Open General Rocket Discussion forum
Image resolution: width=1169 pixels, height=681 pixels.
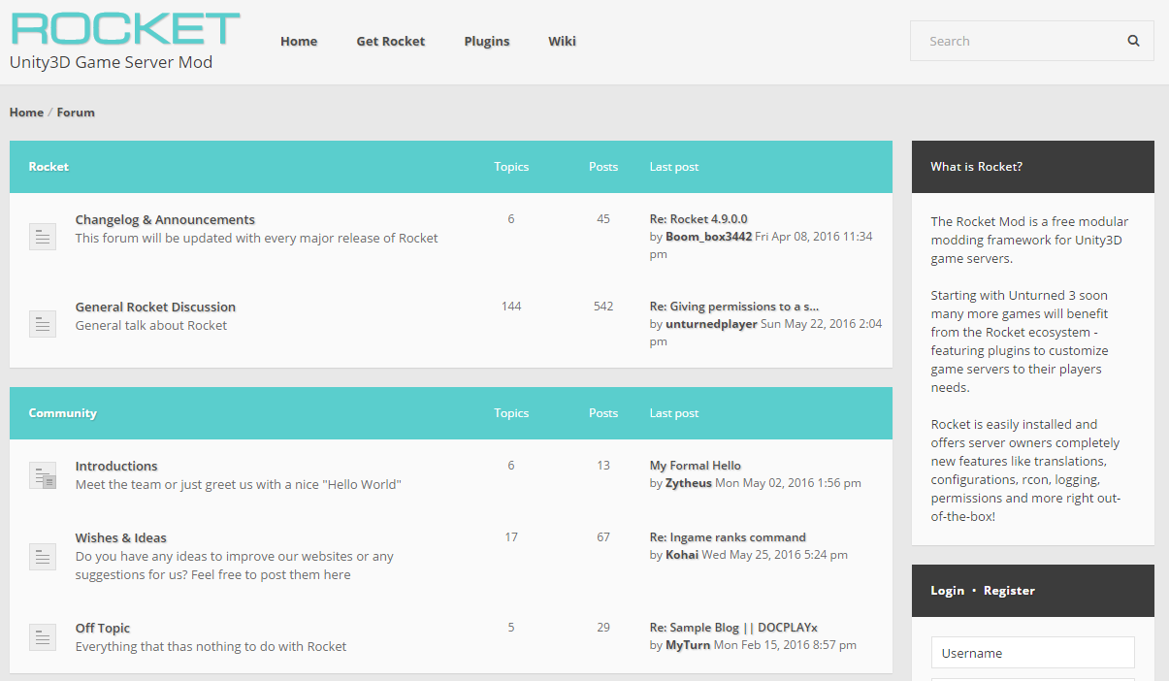[155, 308]
